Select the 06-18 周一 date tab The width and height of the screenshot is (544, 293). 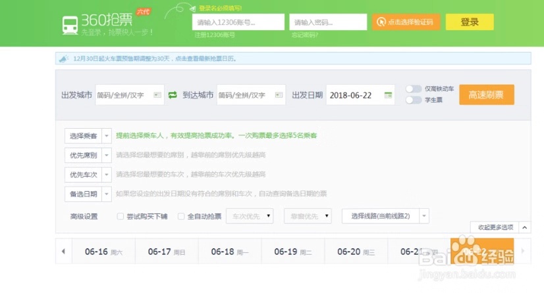(x=230, y=252)
